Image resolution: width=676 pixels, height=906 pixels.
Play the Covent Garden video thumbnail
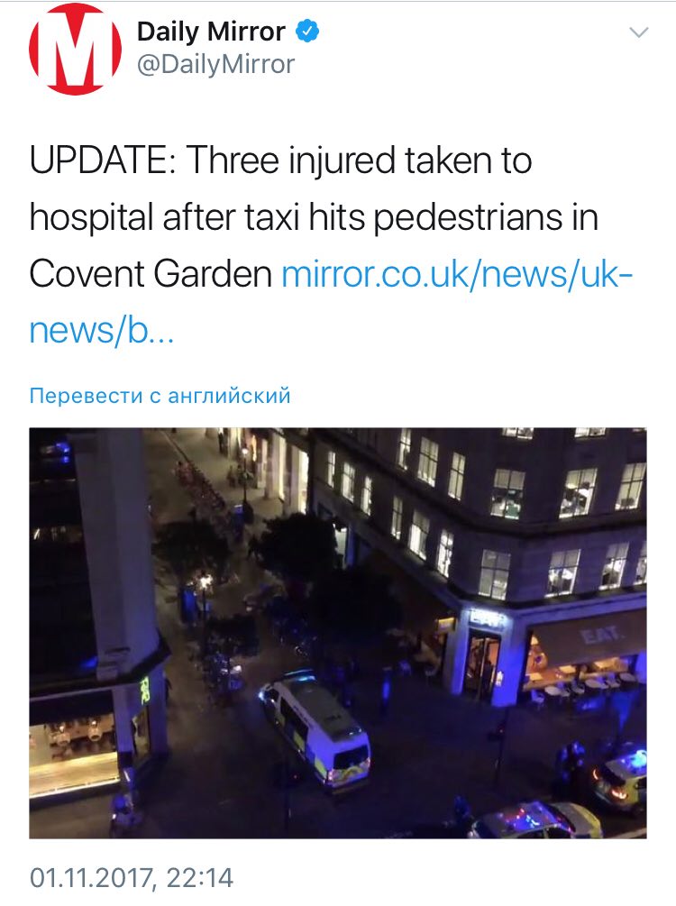(338, 633)
